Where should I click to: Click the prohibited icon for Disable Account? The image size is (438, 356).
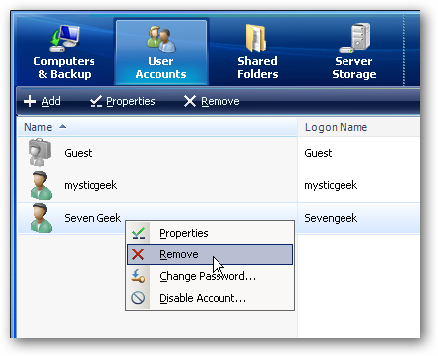(x=138, y=298)
